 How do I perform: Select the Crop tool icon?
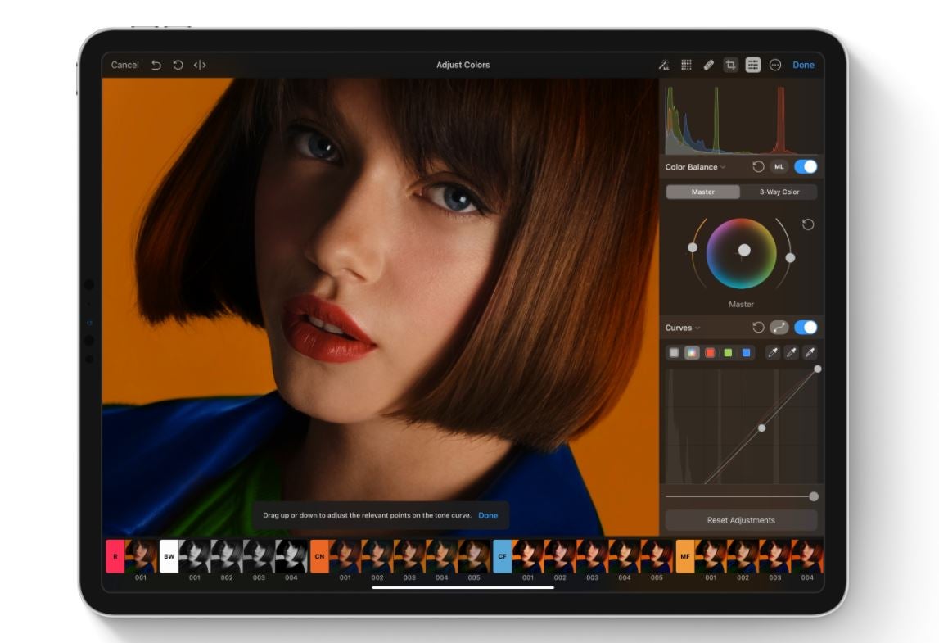730,65
